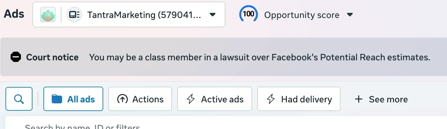Screen dimensions: 447x129
Task: Select the TantraMarketing account name
Action: tap(144, 15)
